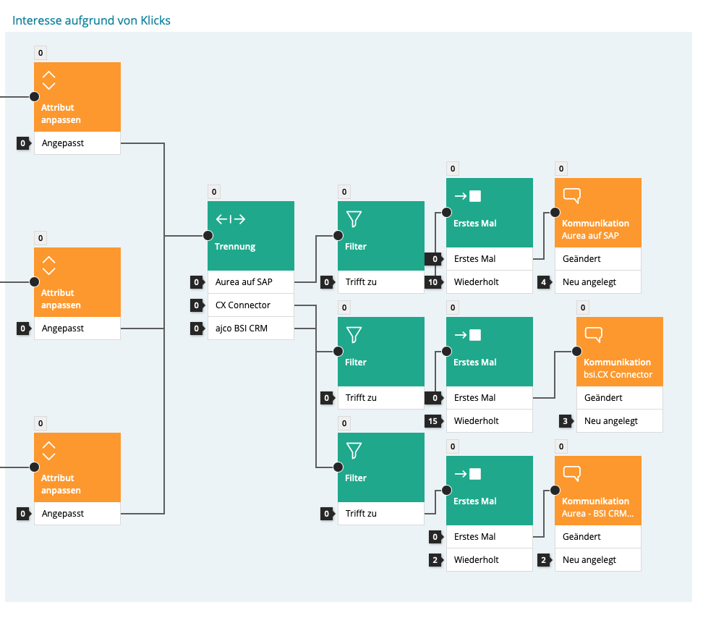Click the funnel icon on the bottom Filter node
This screenshot has height=623, width=716.
point(354,450)
